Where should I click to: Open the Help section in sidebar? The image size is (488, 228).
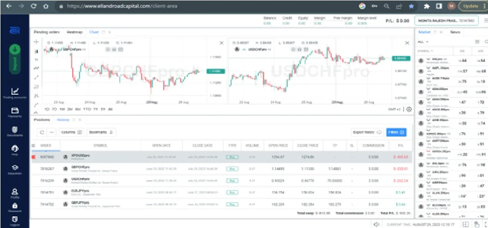[14, 151]
